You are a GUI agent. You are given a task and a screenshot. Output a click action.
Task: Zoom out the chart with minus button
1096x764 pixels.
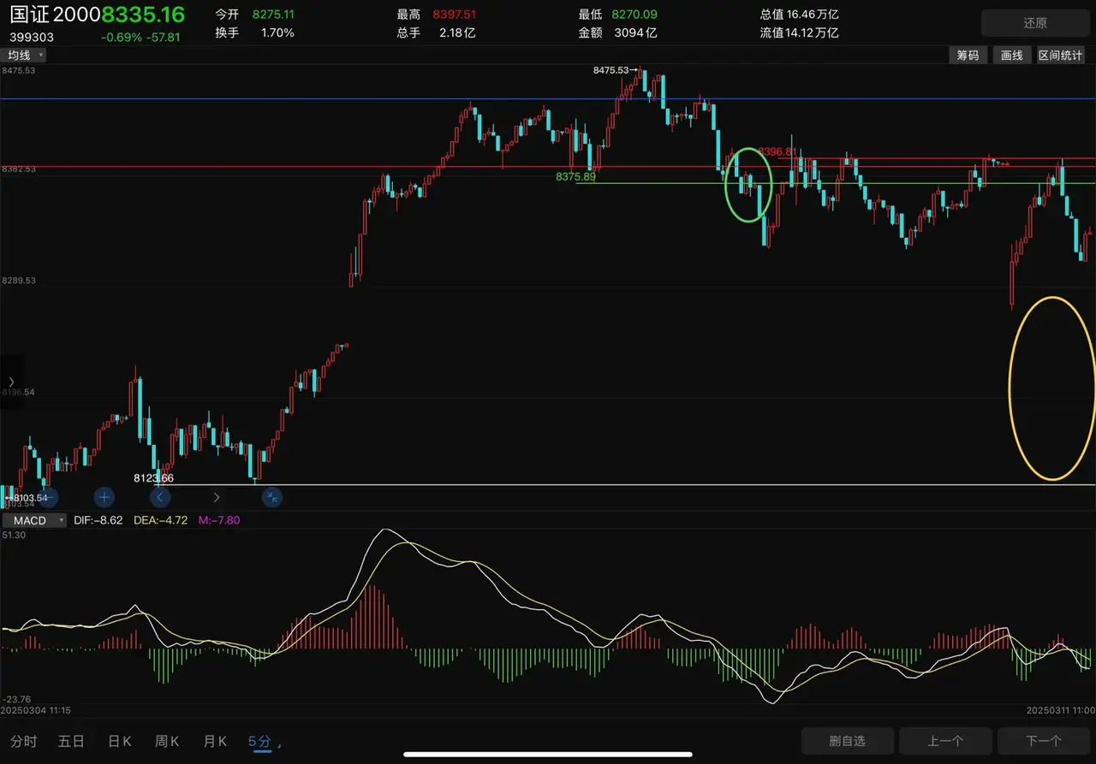[x=48, y=496]
